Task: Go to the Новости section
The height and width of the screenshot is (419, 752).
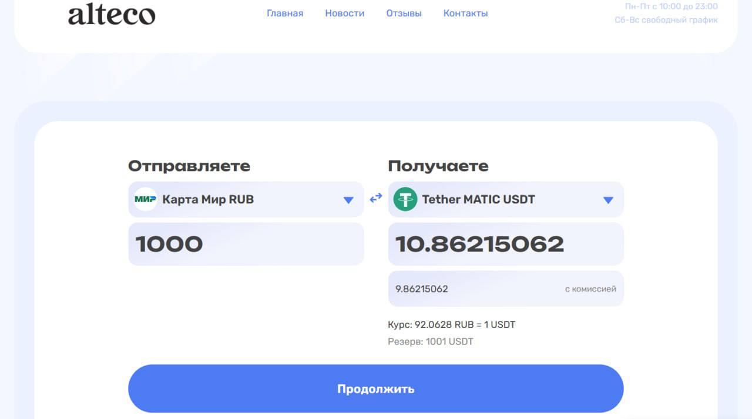Action: point(345,13)
